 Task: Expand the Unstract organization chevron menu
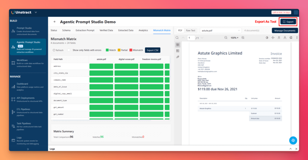(x=36, y=12)
